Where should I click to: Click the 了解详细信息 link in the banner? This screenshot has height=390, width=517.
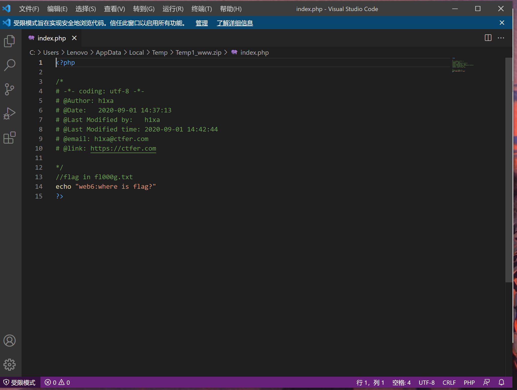pyautogui.click(x=235, y=23)
